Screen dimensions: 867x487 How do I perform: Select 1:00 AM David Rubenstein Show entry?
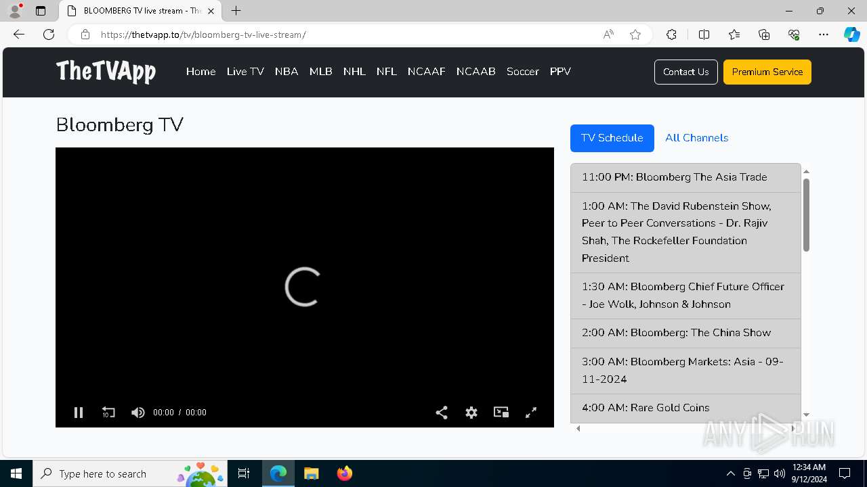(x=685, y=232)
